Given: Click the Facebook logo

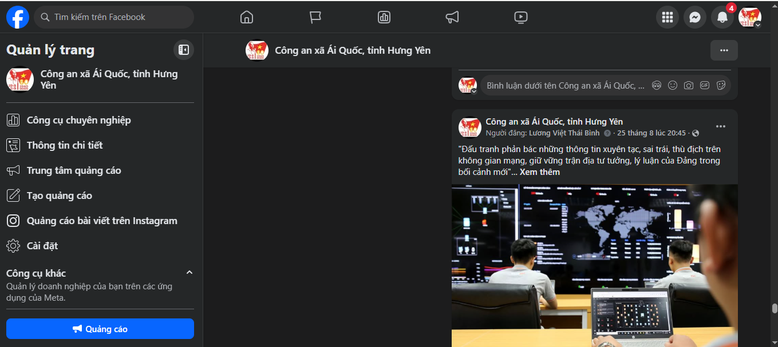Looking at the screenshot, I should point(18,17).
